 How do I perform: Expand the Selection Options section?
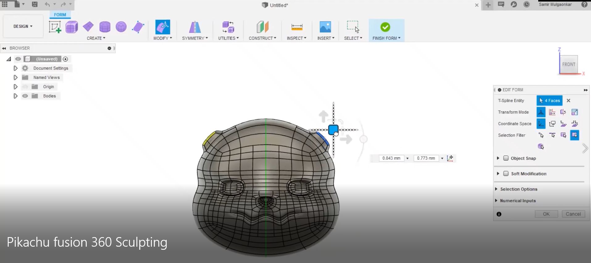496,189
